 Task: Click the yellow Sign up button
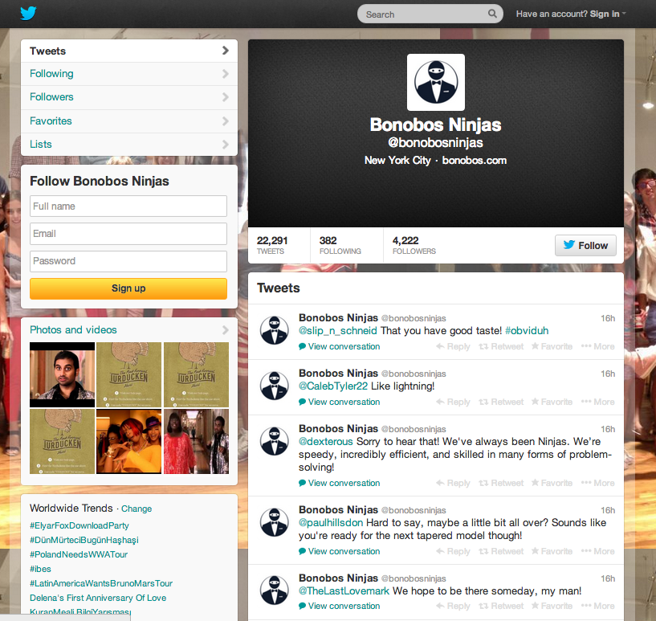[128, 288]
